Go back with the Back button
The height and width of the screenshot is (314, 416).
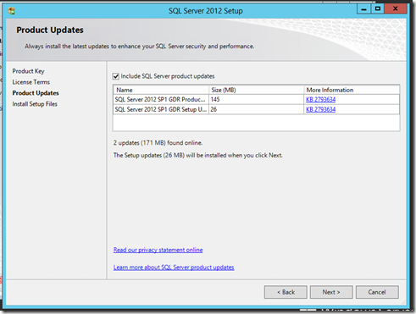[286, 292]
